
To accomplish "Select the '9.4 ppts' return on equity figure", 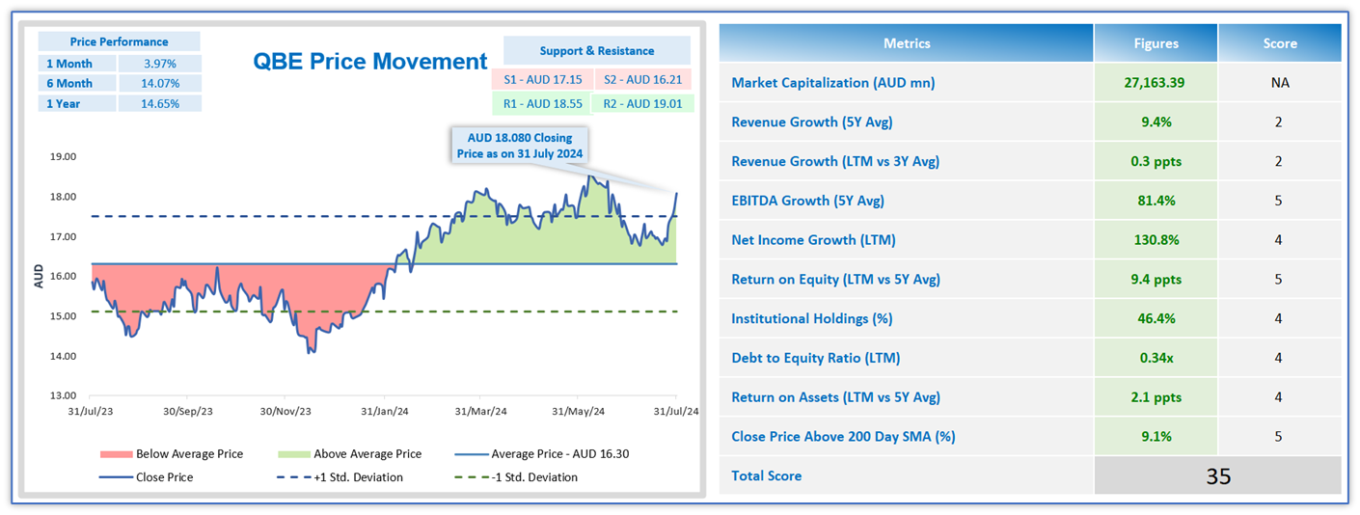I will pos(1156,280).
